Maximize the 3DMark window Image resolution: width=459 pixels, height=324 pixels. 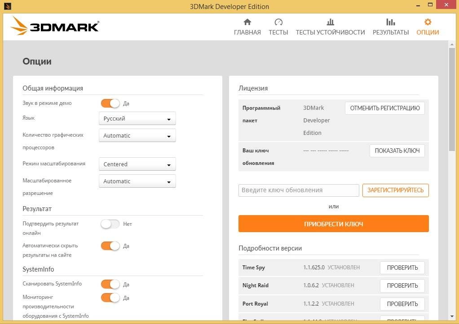(x=430, y=5)
